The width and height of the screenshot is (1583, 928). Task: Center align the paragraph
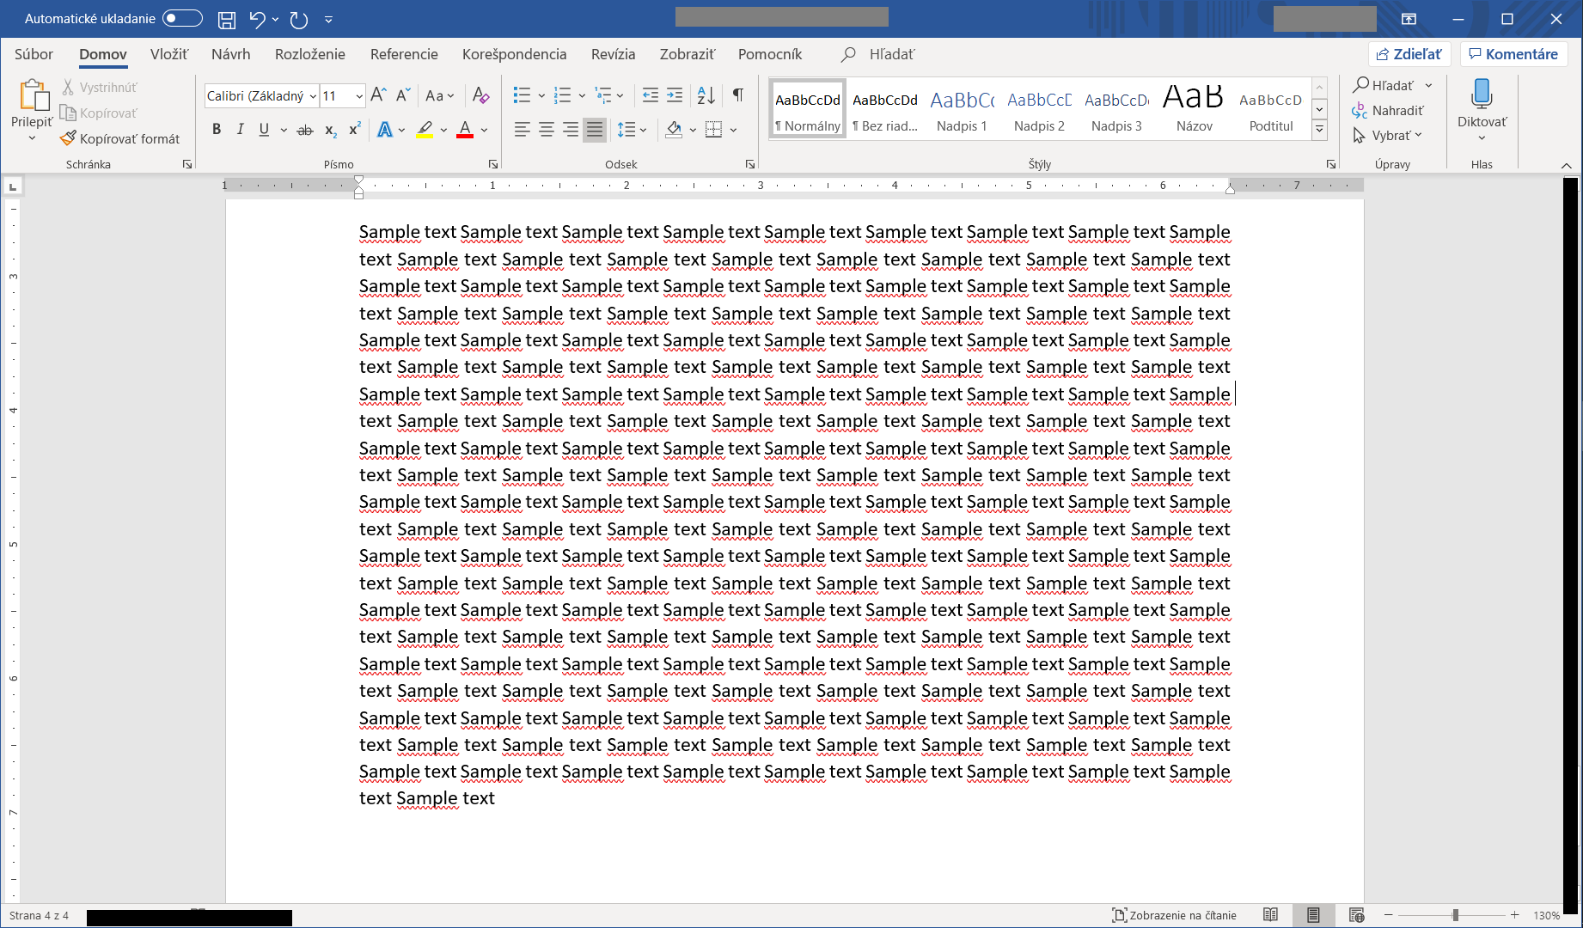547,130
